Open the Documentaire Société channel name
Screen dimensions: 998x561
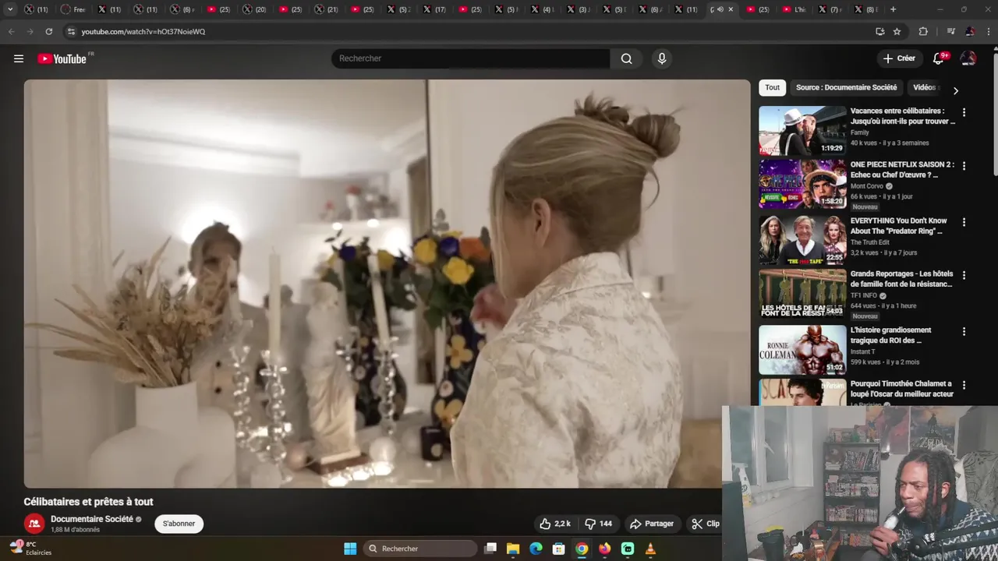[91, 519]
